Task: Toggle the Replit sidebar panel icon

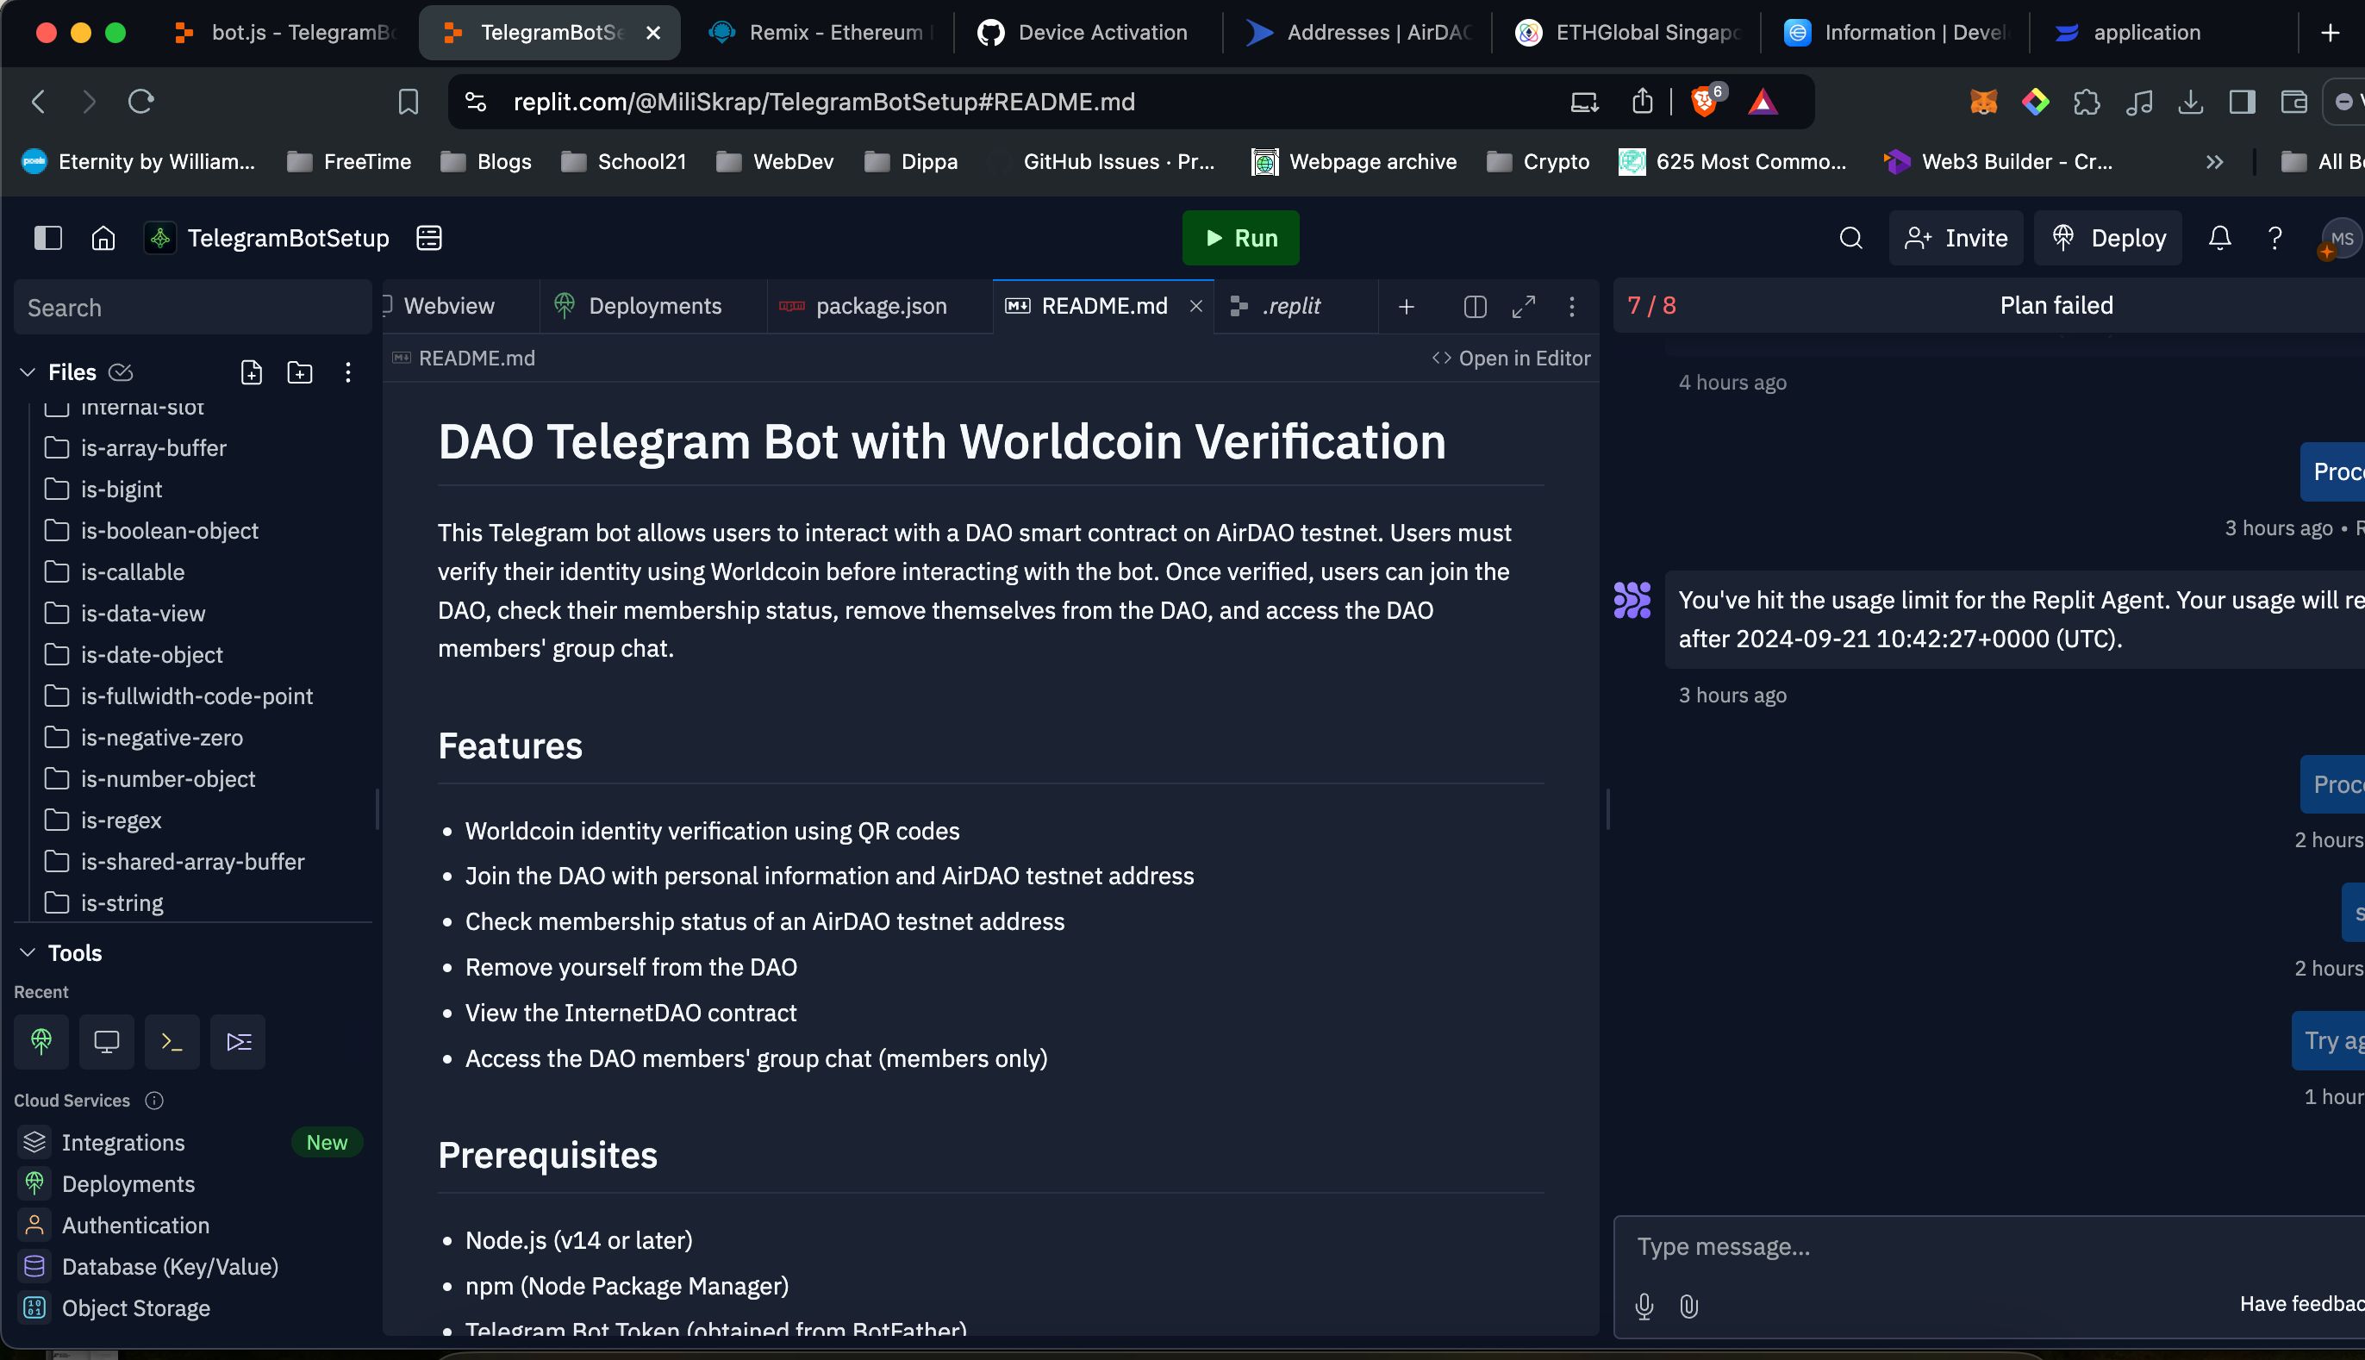Action: [47, 238]
